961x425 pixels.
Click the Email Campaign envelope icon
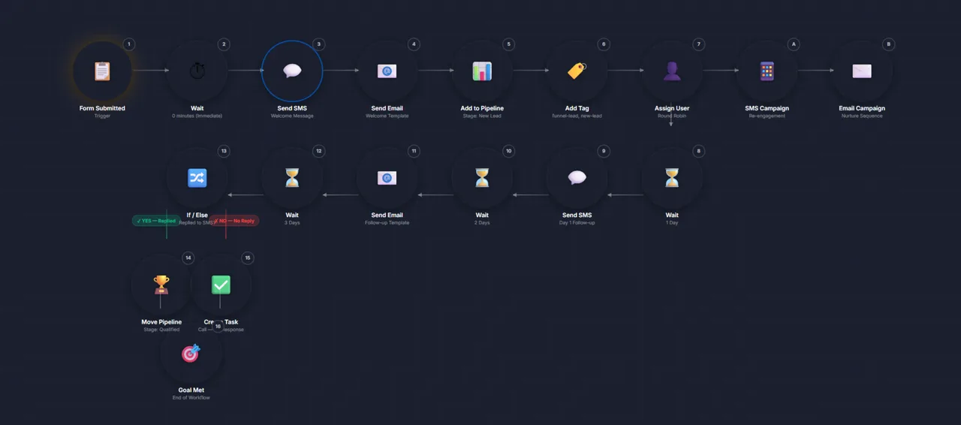pyautogui.click(x=862, y=71)
